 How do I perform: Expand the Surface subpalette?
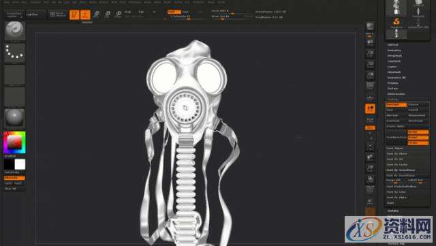click(392, 89)
